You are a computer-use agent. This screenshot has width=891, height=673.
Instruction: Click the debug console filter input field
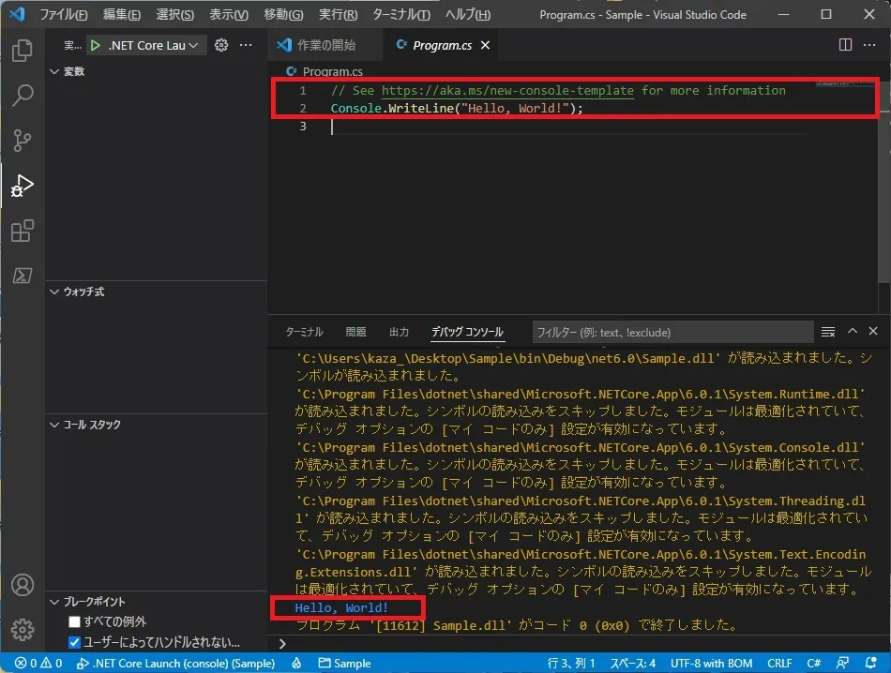coord(672,332)
